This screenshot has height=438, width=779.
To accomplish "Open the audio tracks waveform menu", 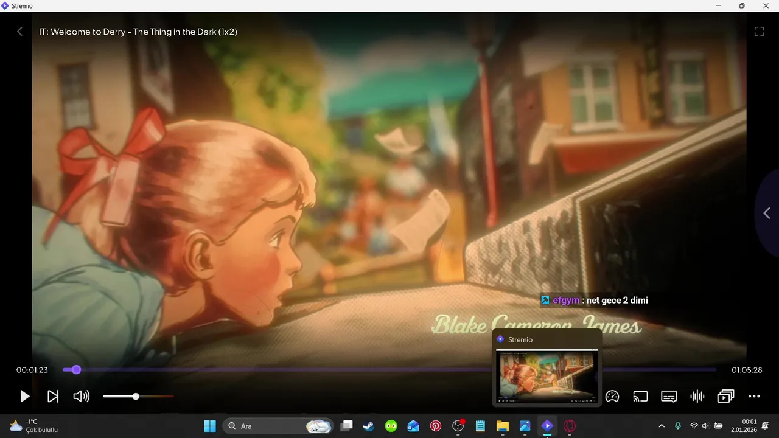I will (x=697, y=397).
